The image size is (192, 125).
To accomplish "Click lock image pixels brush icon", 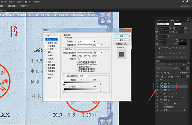I will click(165, 77).
